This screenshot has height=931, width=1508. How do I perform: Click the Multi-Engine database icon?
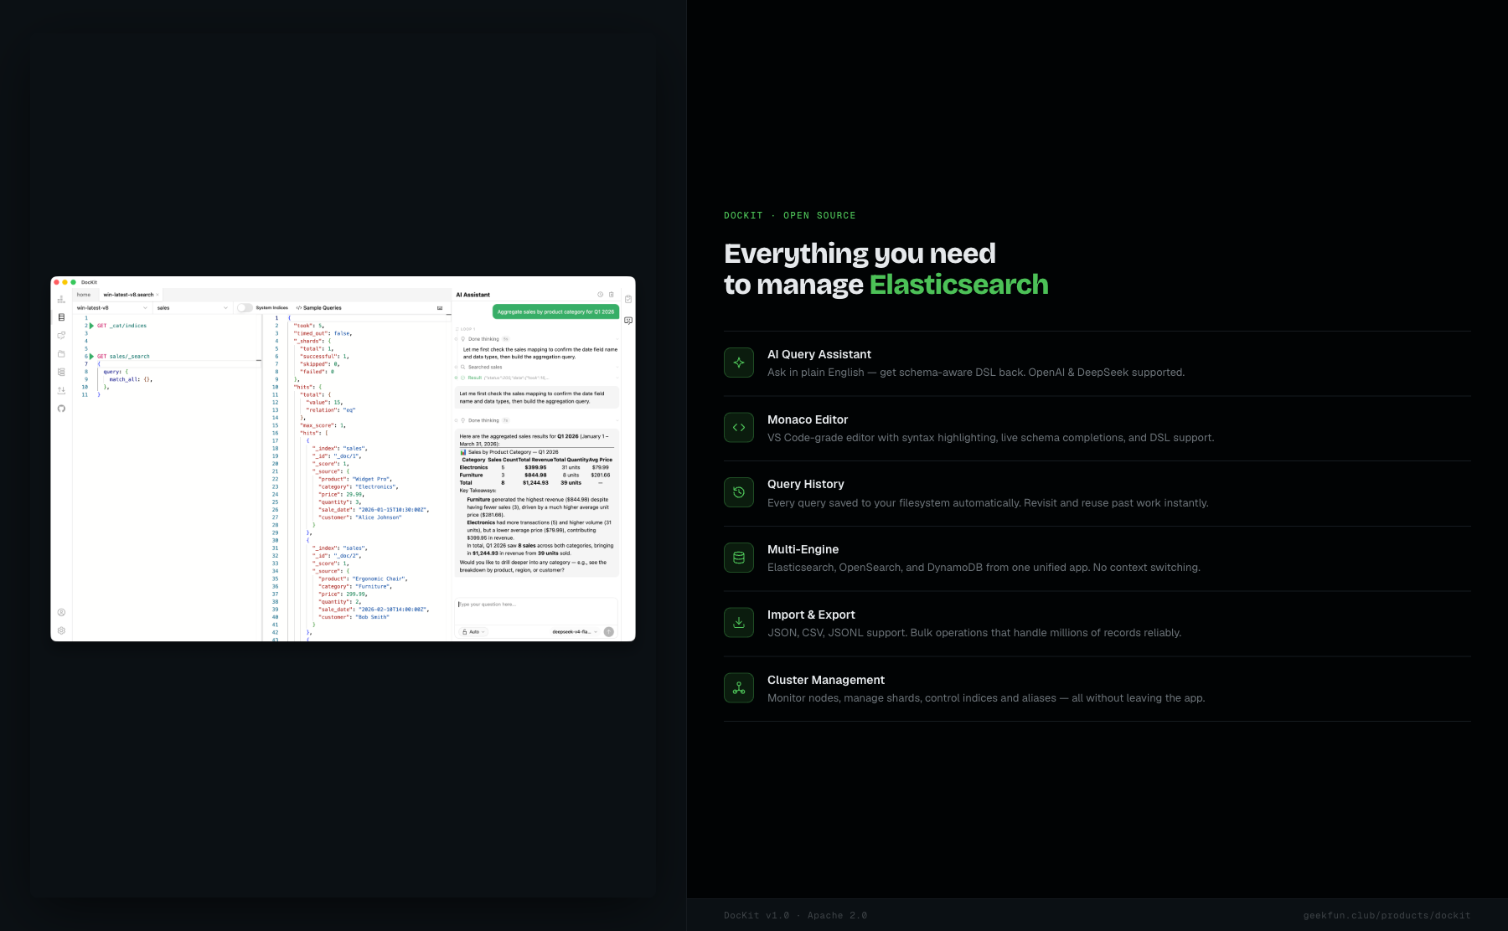[x=739, y=558]
